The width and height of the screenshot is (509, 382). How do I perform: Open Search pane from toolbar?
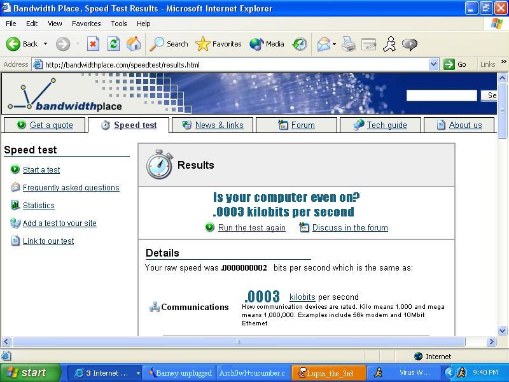click(169, 44)
